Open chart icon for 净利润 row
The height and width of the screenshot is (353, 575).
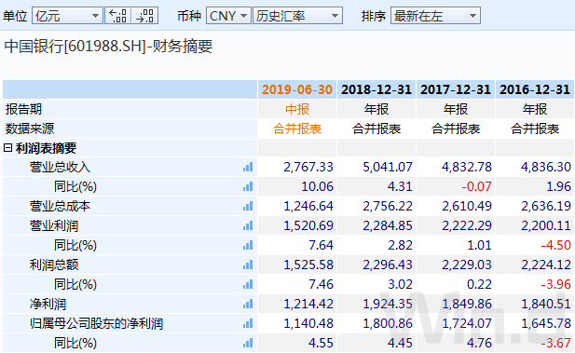(x=248, y=304)
